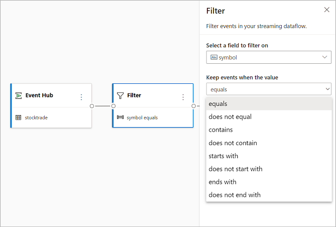
Task: Click the stocktrade table icon
Action: (x=19, y=118)
